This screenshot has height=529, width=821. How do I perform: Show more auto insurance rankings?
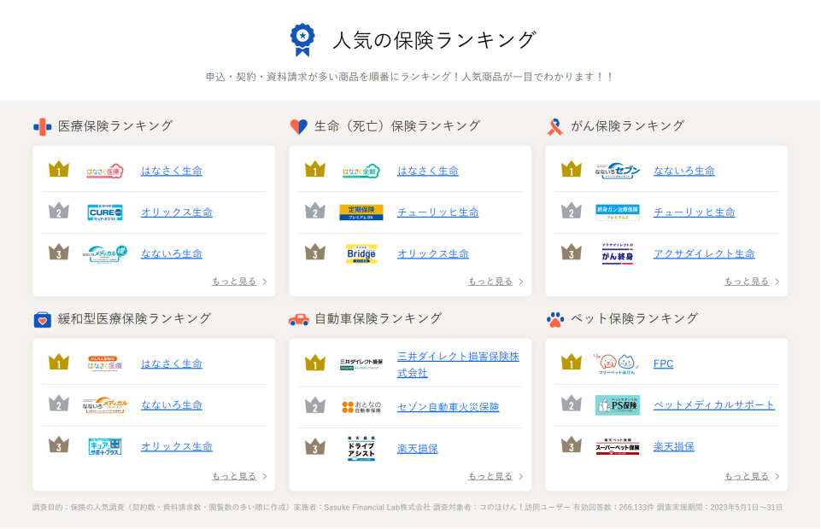click(496, 476)
